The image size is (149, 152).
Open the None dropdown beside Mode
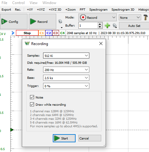pos(130,18)
